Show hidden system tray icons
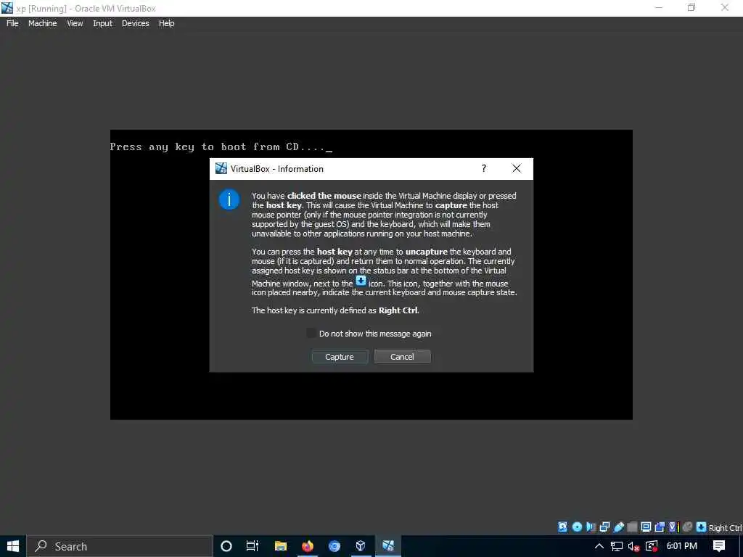Viewport: 743px width, 557px height. 599,546
